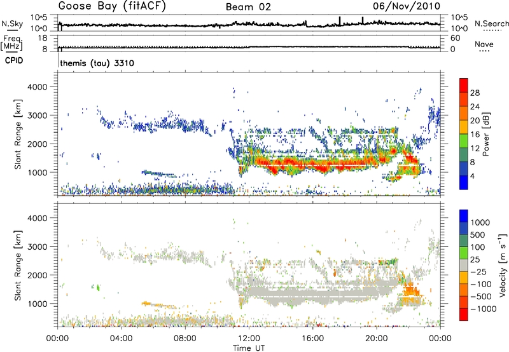Click the '04:00' time tick label
This screenshot has height=352, width=509.
click(121, 339)
